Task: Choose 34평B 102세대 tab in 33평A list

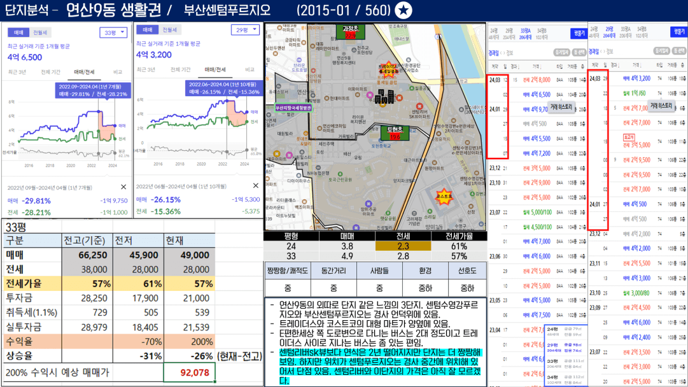Action: click(542, 34)
